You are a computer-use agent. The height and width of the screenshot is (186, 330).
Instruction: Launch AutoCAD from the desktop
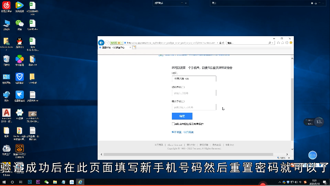coord(6,113)
